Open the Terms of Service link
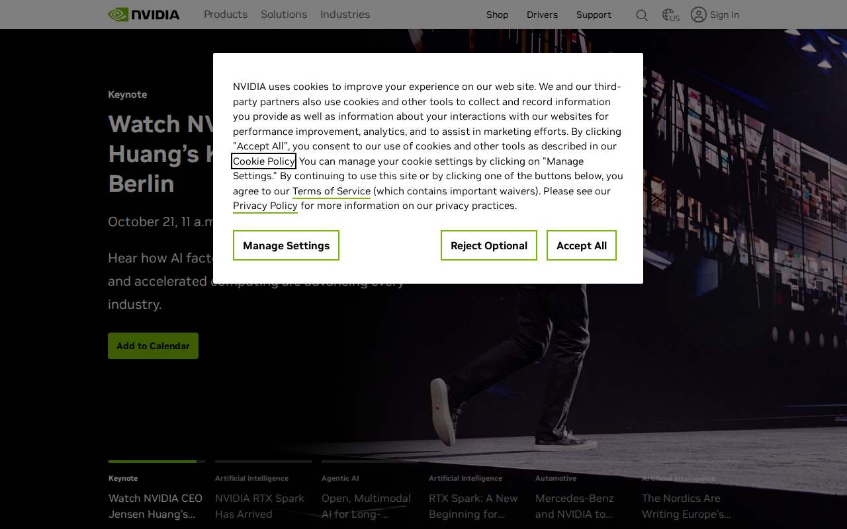This screenshot has height=529, width=847. 332,191
